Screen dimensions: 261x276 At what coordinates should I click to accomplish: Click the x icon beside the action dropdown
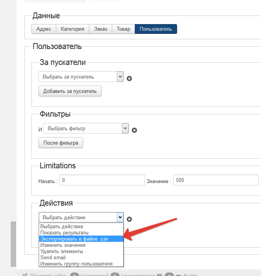(x=129, y=219)
